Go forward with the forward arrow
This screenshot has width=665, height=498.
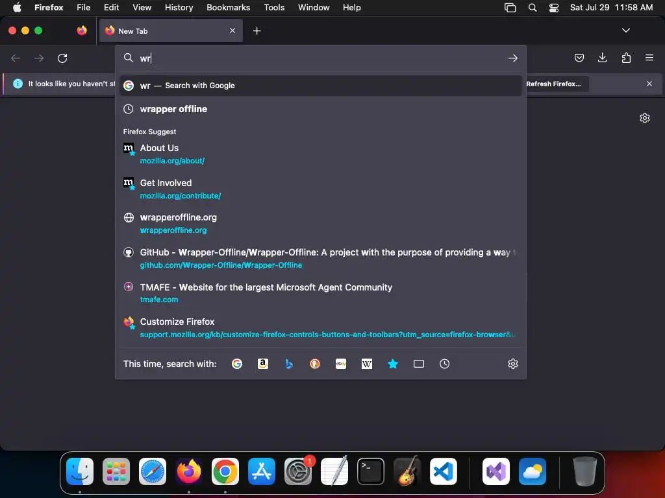coord(39,58)
